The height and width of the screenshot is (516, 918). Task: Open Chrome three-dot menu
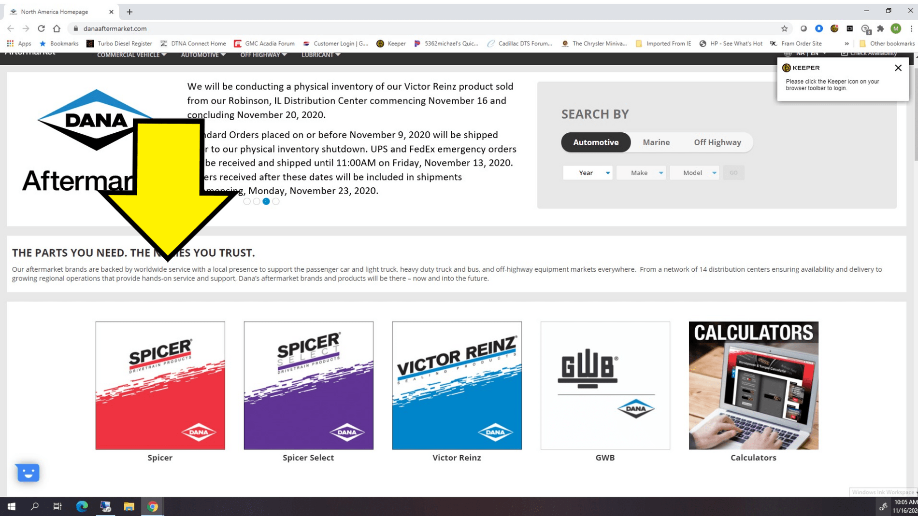pos(911,28)
